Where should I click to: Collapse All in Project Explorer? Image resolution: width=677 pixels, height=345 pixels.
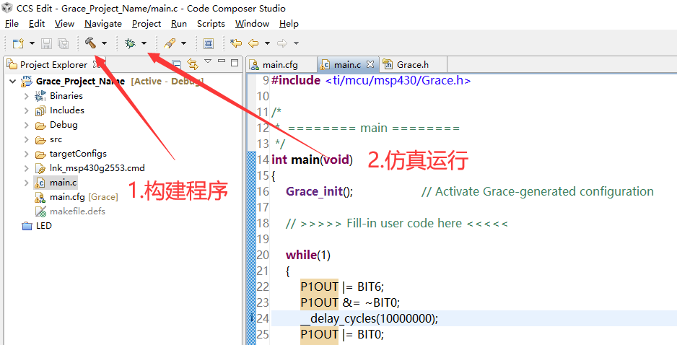tap(176, 65)
